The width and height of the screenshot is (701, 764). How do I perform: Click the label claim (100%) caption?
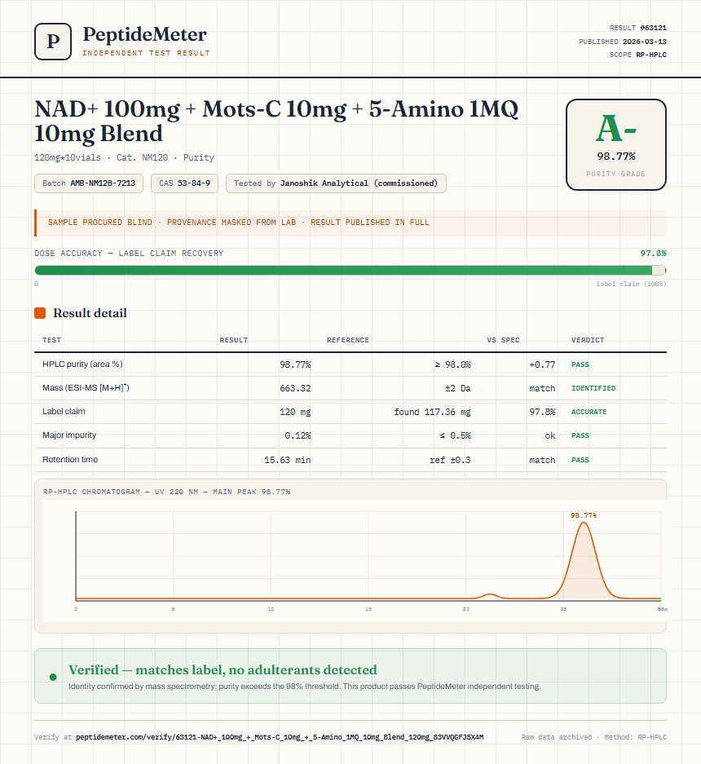click(631, 284)
